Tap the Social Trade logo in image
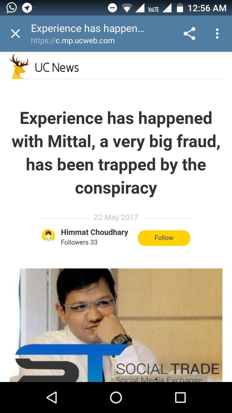The width and height of the screenshot is (232, 413). point(117,364)
